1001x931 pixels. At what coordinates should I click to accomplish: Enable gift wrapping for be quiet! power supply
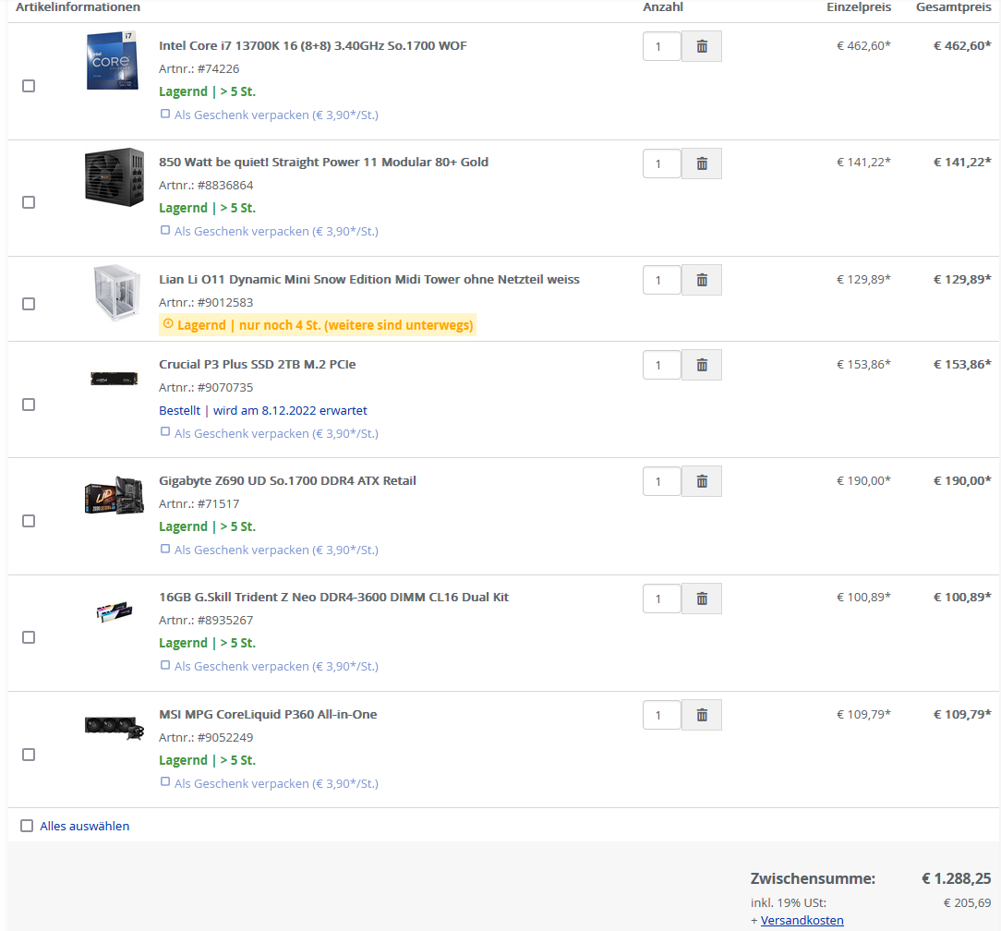pyautogui.click(x=165, y=230)
